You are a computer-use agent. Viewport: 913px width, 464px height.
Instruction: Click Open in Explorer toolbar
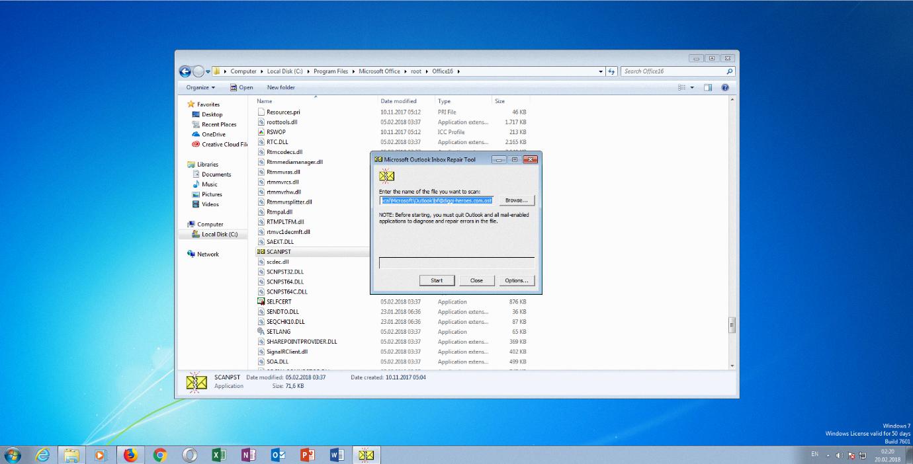(241, 87)
